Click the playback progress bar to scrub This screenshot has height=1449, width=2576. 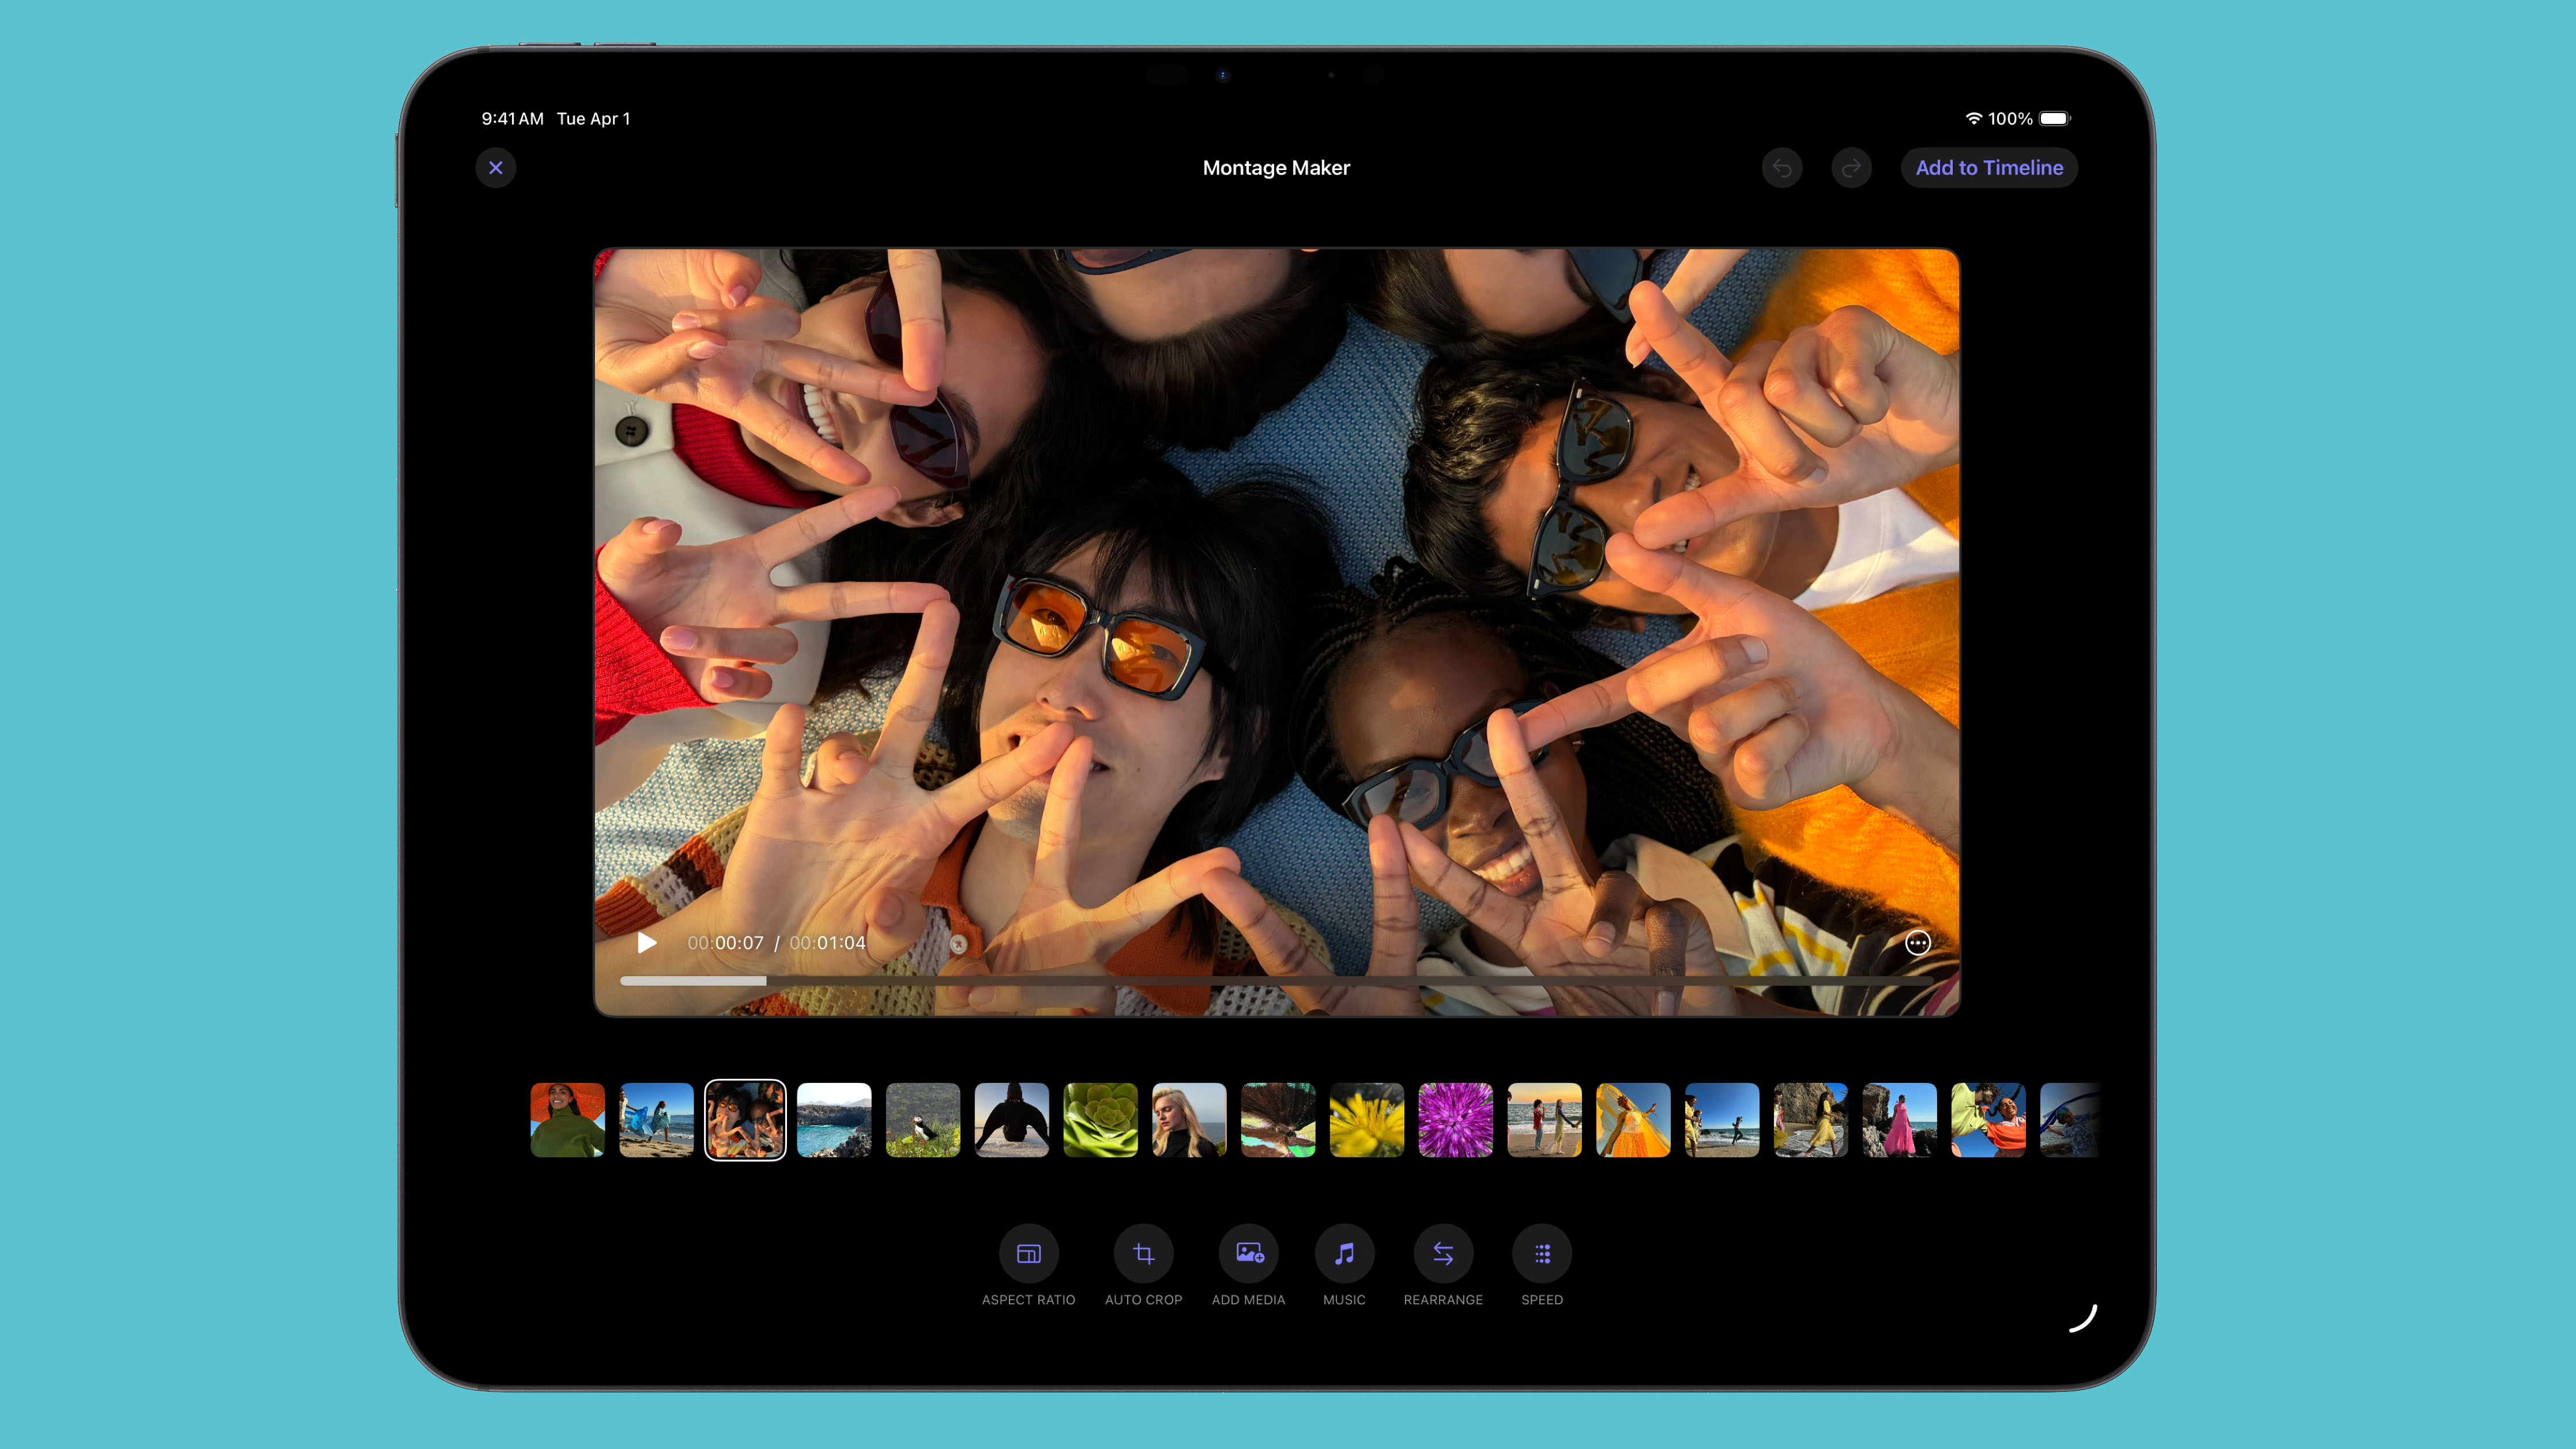[x=1276, y=981]
